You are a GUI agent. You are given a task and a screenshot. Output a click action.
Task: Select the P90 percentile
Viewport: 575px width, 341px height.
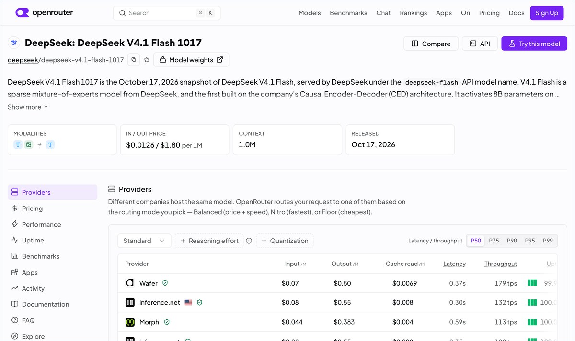coord(512,241)
